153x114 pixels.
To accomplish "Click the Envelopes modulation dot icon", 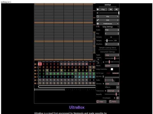I will click(114, 98).
